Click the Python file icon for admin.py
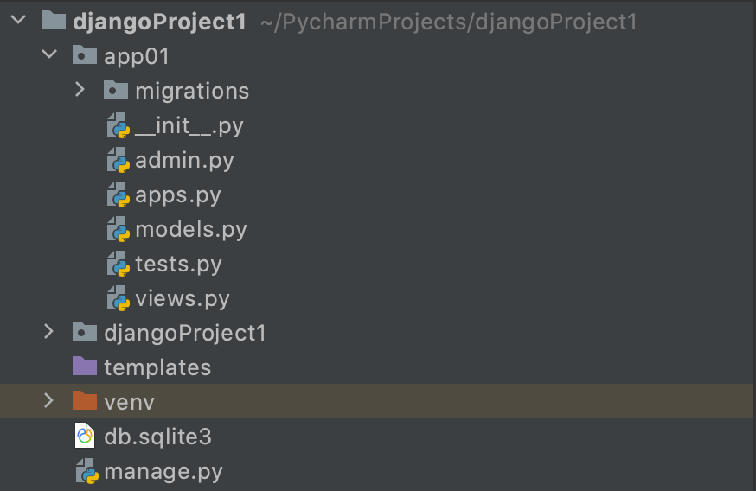This screenshot has width=756, height=491. tap(118, 161)
